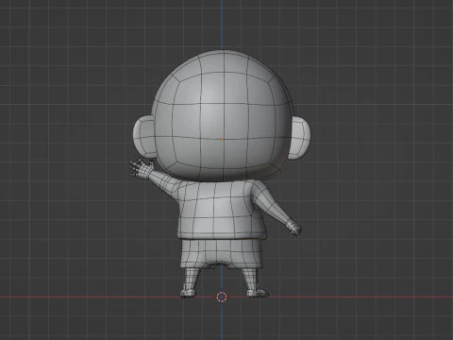Viewport: 453px width, 340px height.
Task: Select the character's shorts mesh
Action: 222,253
